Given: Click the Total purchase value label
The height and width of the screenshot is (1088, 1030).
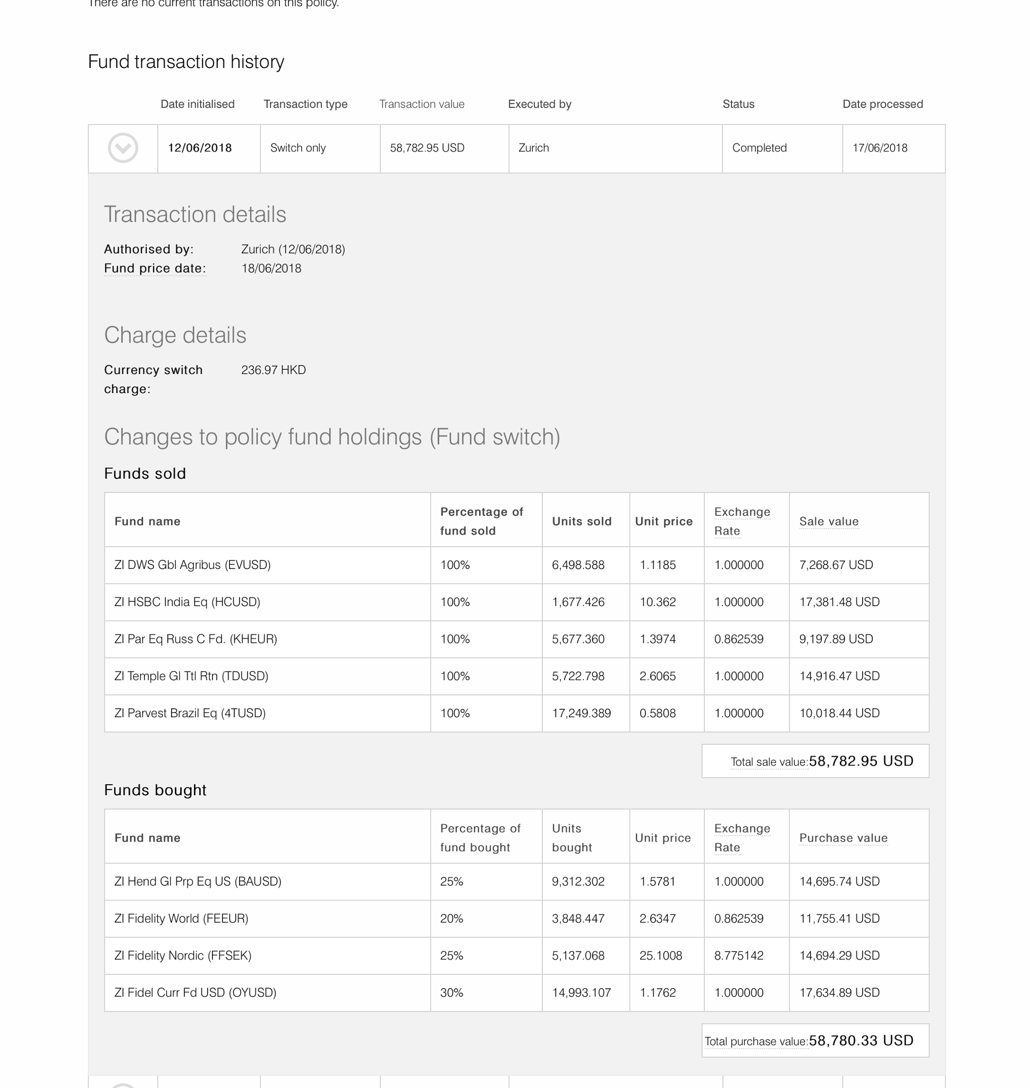Looking at the screenshot, I should coord(756,1041).
